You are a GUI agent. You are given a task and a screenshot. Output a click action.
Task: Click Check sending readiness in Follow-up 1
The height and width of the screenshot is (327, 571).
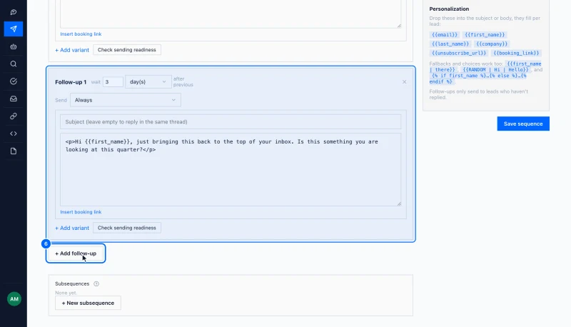click(127, 228)
